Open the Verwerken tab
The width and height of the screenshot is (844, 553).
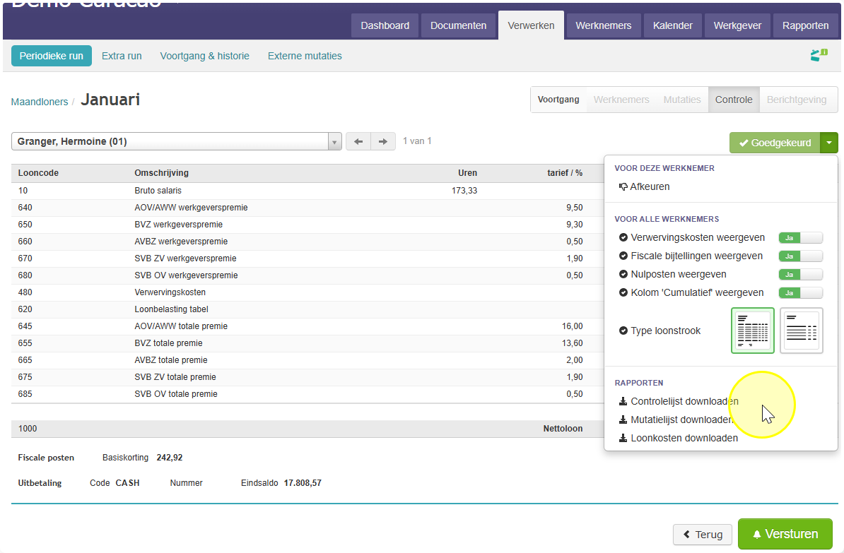pos(531,25)
